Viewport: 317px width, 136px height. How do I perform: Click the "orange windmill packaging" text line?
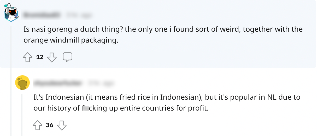pyautogui.click(x=71, y=40)
